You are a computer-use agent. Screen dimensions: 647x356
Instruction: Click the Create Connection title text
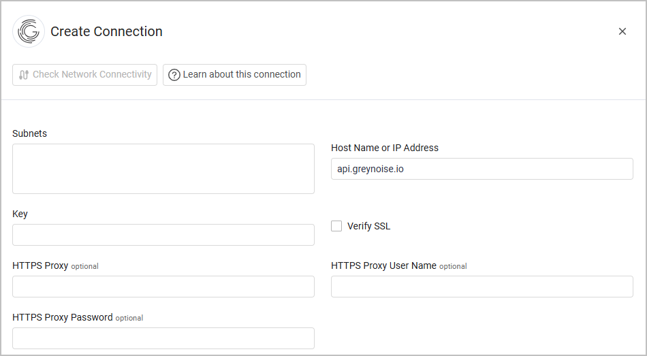[106, 31]
